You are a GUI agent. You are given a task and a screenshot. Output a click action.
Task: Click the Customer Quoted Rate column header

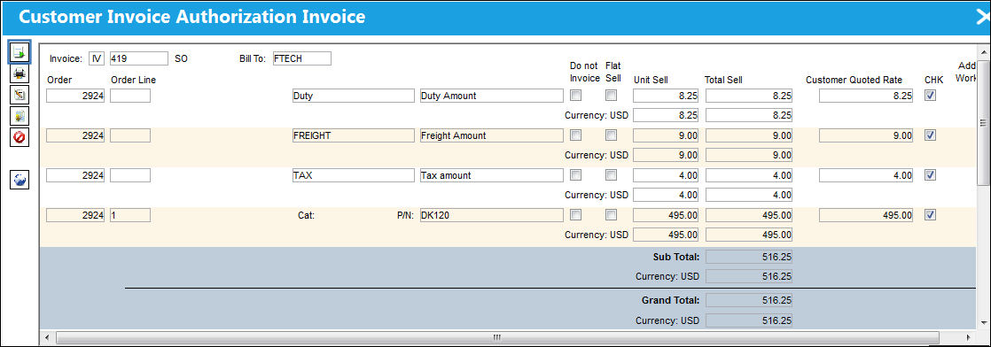(854, 81)
